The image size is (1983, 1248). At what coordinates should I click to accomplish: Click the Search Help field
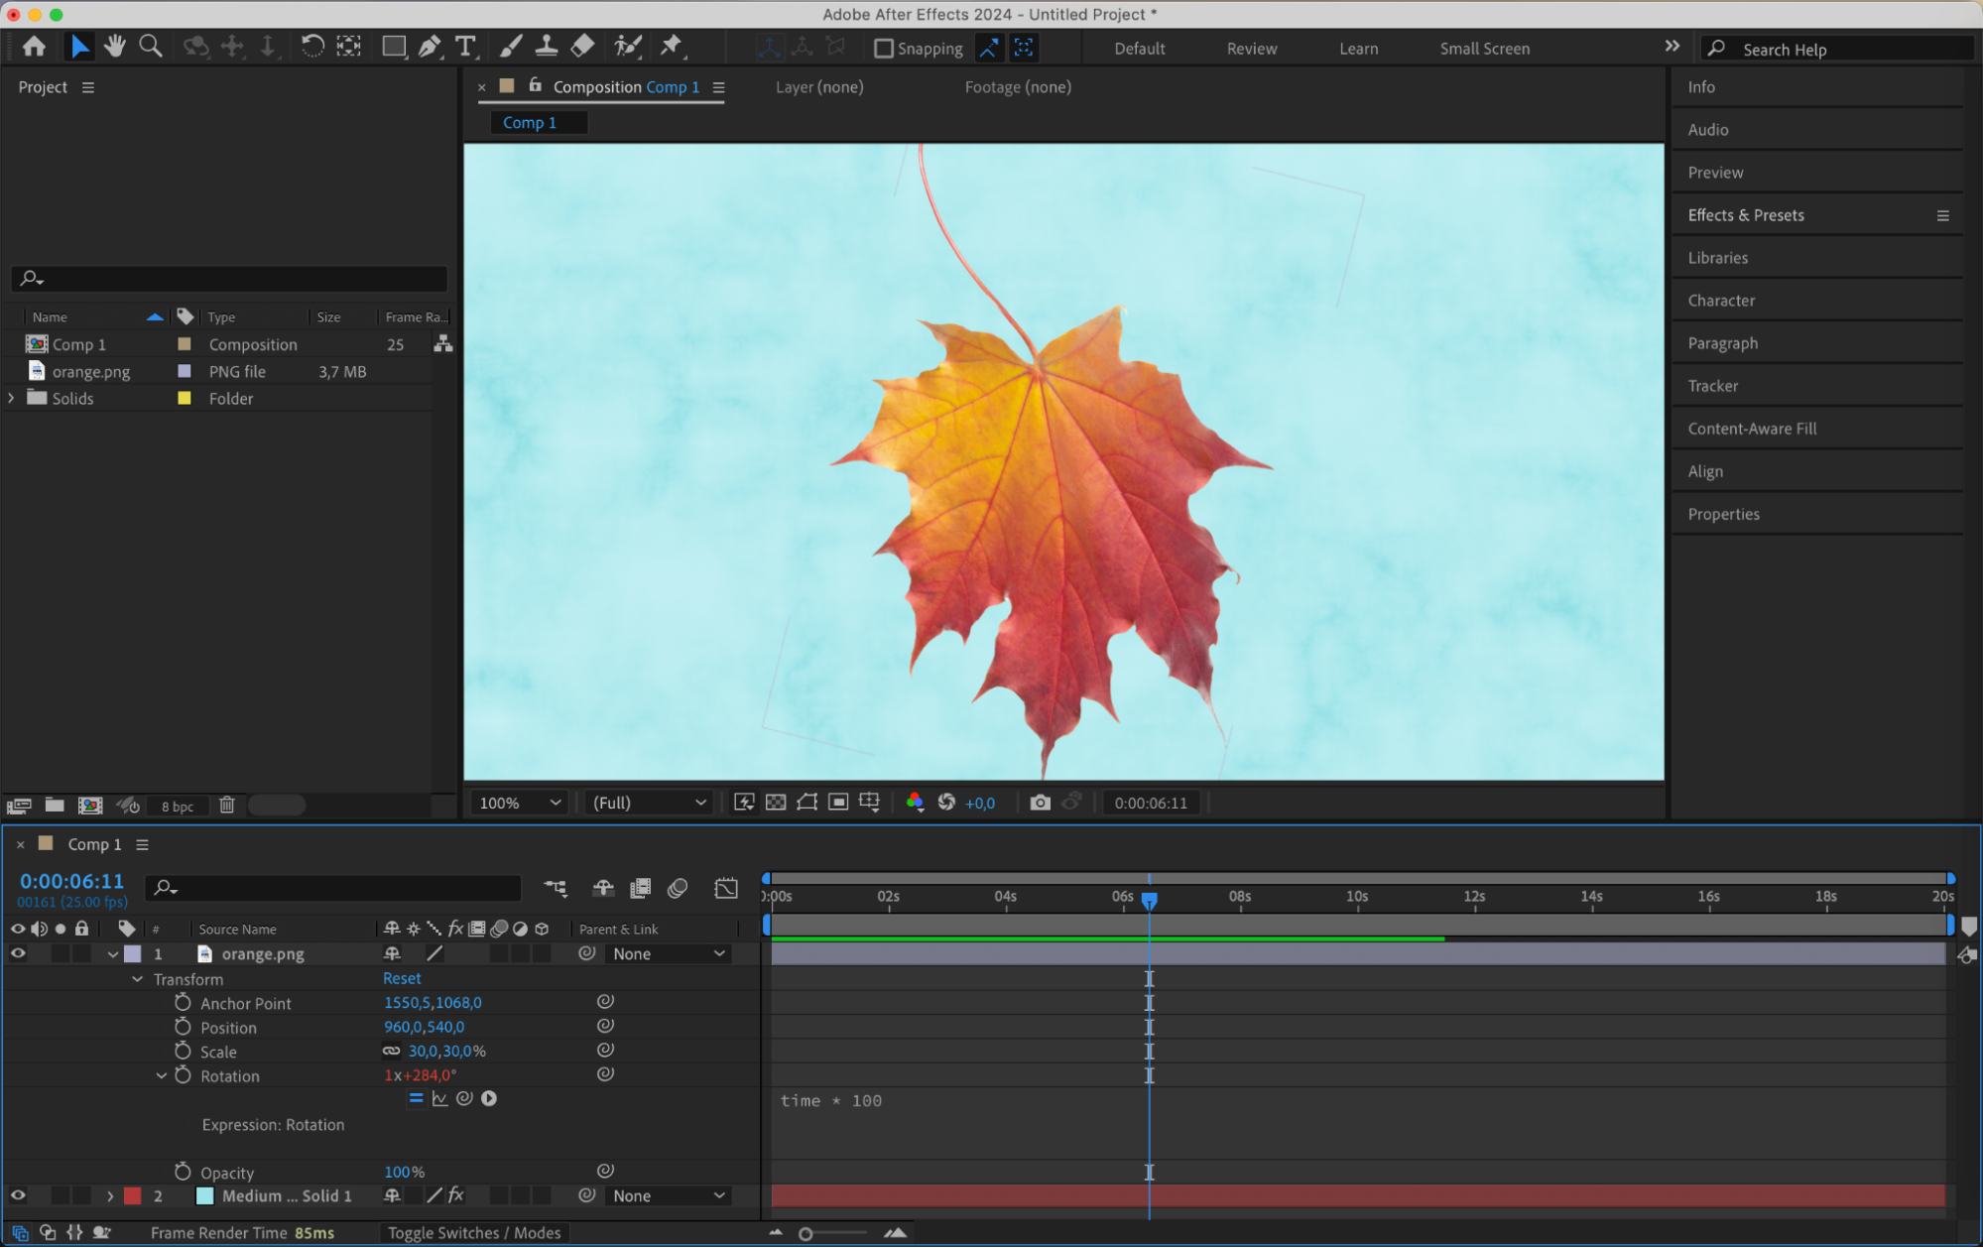point(1845,50)
